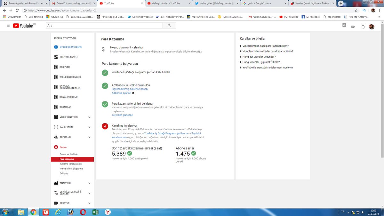
Task: Click the Trend Bildirimleri sidebar icon
Action: pos(56,77)
